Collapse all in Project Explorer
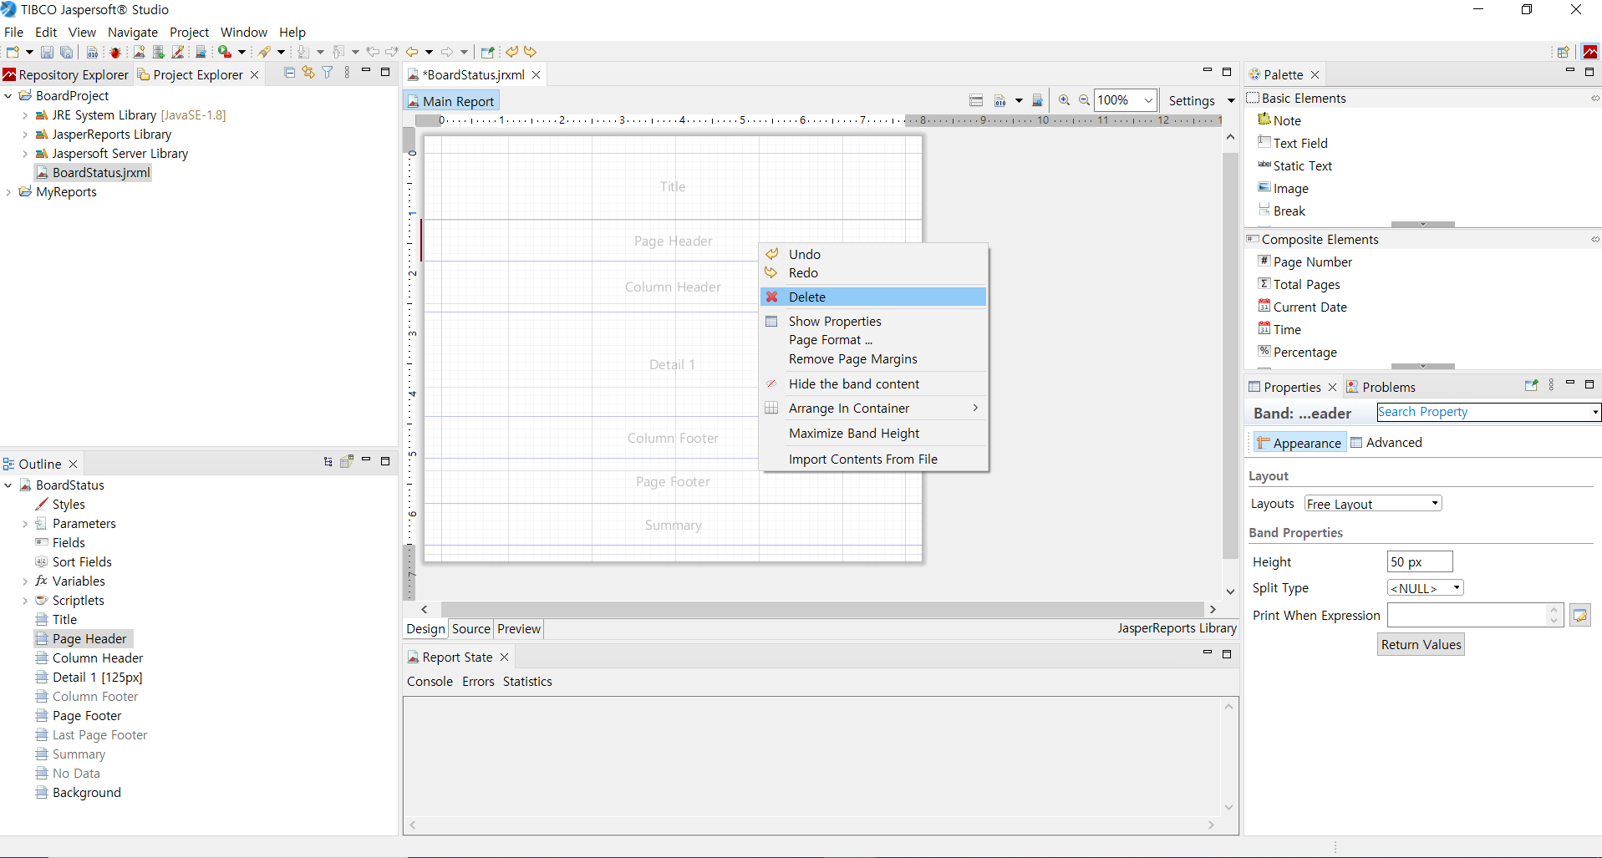Screen dimensions: 1602x858 tap(289, 73)
